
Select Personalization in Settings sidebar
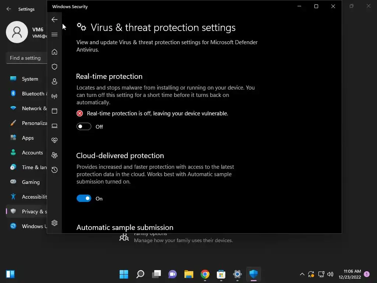[x=27, y=123]
